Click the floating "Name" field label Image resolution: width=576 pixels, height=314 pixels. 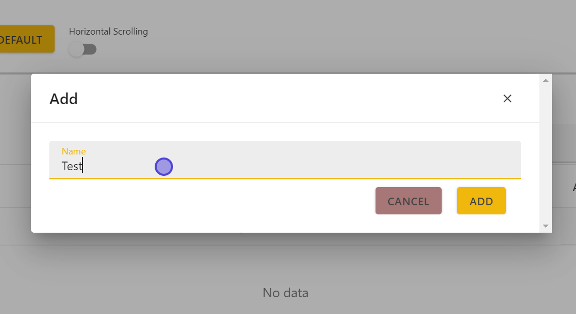pos(74,151)
